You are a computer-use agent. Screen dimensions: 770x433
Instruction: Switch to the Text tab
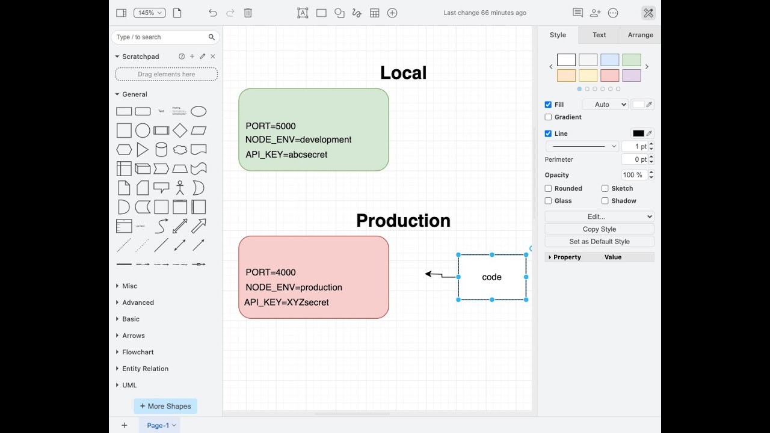[599, 35]
